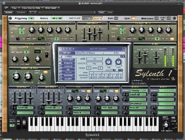Disable the REVERB effect checkbox
This screenshot has width=185, height=140.
(x=60, y=76)
